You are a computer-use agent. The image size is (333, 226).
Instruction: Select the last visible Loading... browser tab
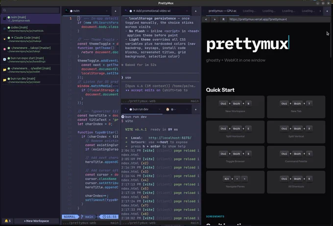tap(308, 11)
